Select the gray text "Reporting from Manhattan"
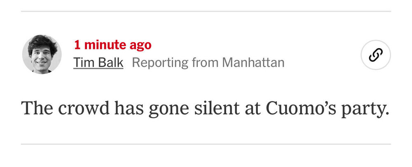The image size is (412, 167). click(208, 63)
